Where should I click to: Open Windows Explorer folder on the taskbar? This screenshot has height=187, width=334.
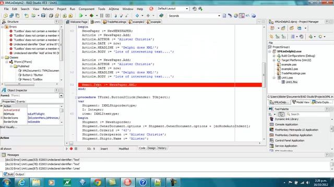[36, 182]
